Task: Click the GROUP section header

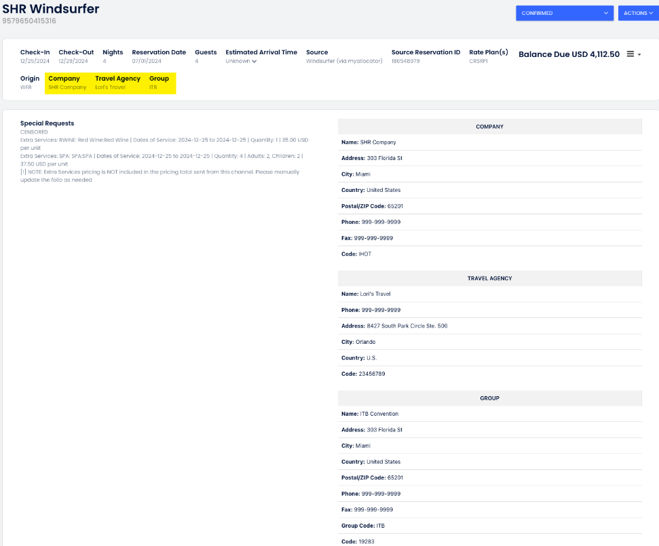Action: coord(489,398)
